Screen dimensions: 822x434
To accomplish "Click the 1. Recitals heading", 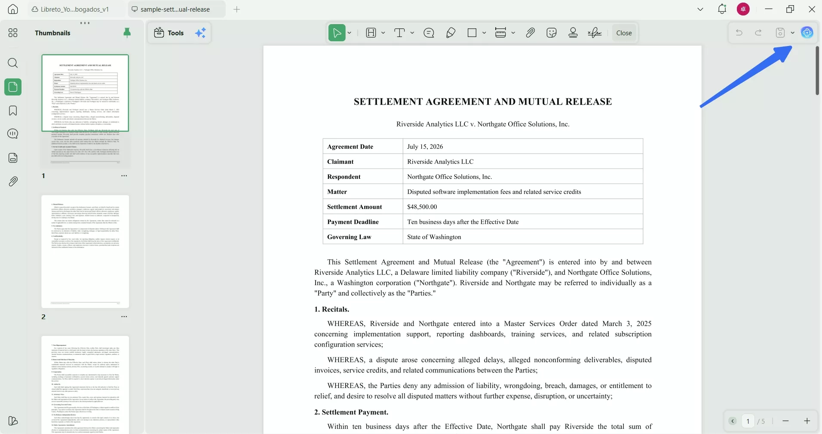I will point(331,309).
